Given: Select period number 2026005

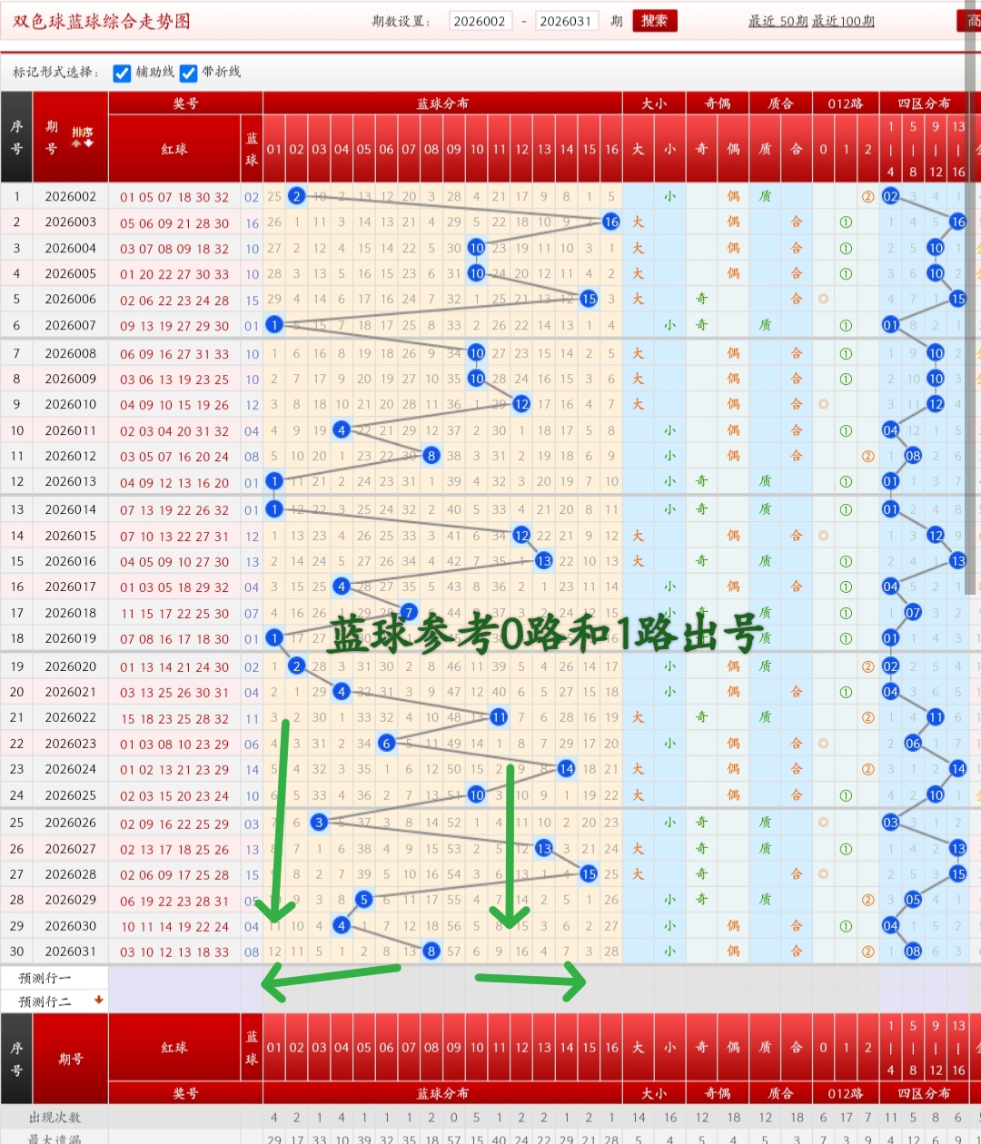Looking at the screenshot, I should 70,273.
